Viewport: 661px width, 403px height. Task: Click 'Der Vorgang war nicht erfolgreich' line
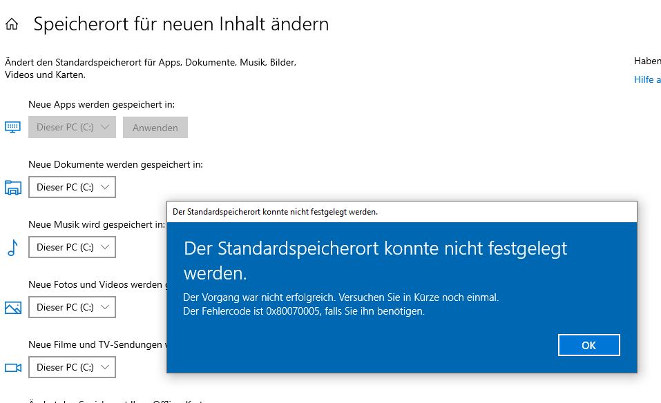(341, 297)
